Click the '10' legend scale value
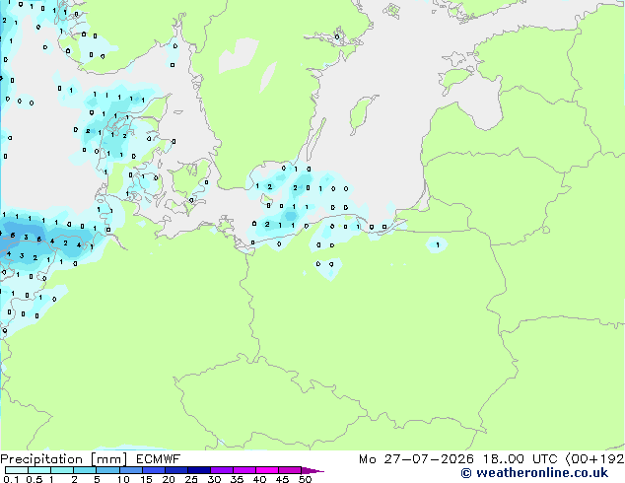Screen dimensions: 625x483 point(123,479)
